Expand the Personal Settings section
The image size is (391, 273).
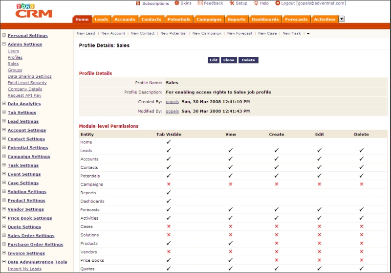pos(4,35)
